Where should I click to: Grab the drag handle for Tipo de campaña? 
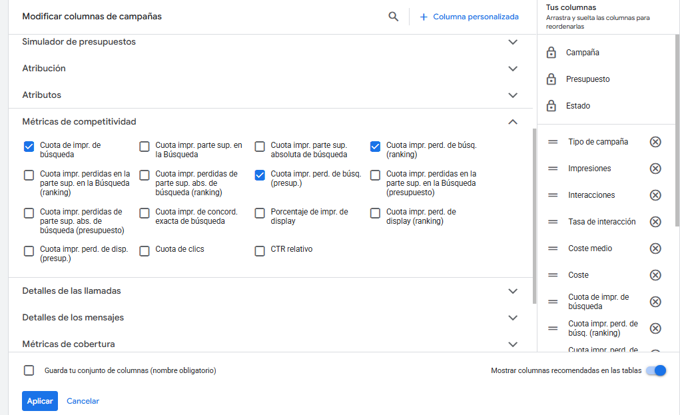[x=553, y=142]
